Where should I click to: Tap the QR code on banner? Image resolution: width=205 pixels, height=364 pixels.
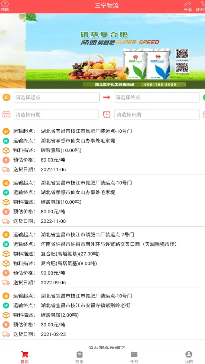182,54
